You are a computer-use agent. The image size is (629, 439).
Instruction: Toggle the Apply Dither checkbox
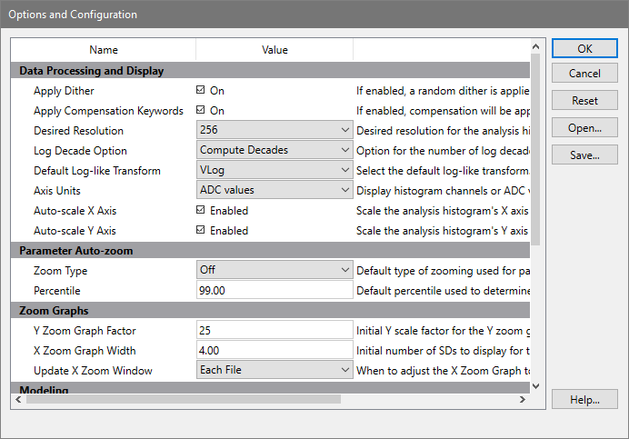[201, 91]
